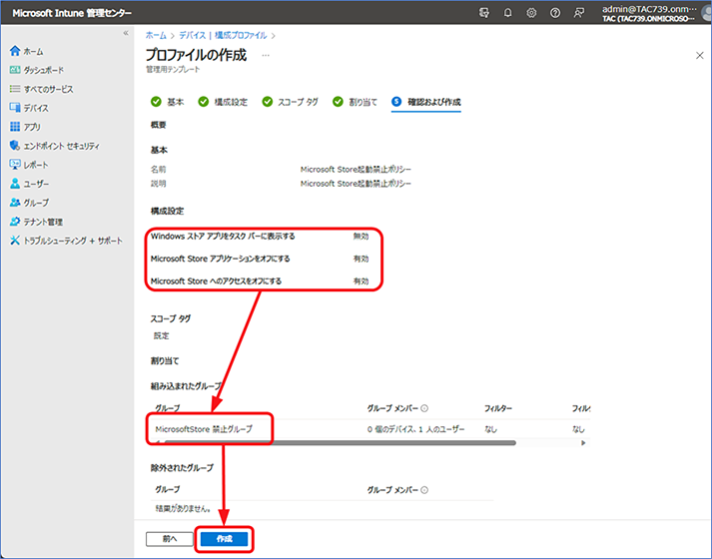
Task: Open the ellipsis menu beside the title
Action: (x=266, y=55)
